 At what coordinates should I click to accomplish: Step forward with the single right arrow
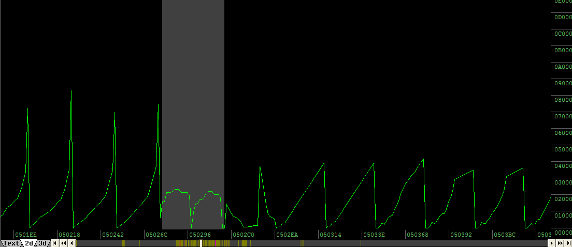click(552, 243)
